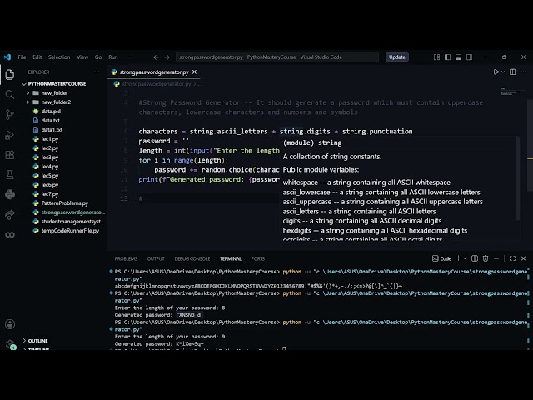This screenshot has height=400, width=533.
Task: Click the editor minimap
Action: point(511,92)
